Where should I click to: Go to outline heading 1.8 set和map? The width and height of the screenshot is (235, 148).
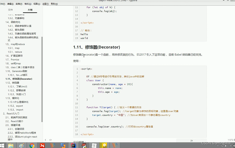point(13,64)
